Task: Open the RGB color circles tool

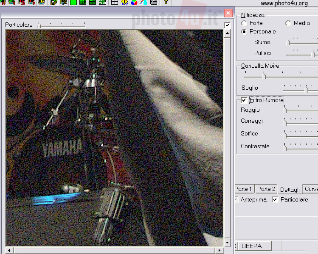Action: click(134, 2)
